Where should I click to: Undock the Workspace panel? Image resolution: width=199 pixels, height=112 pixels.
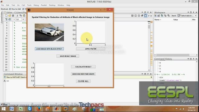(x=193, y=12)
